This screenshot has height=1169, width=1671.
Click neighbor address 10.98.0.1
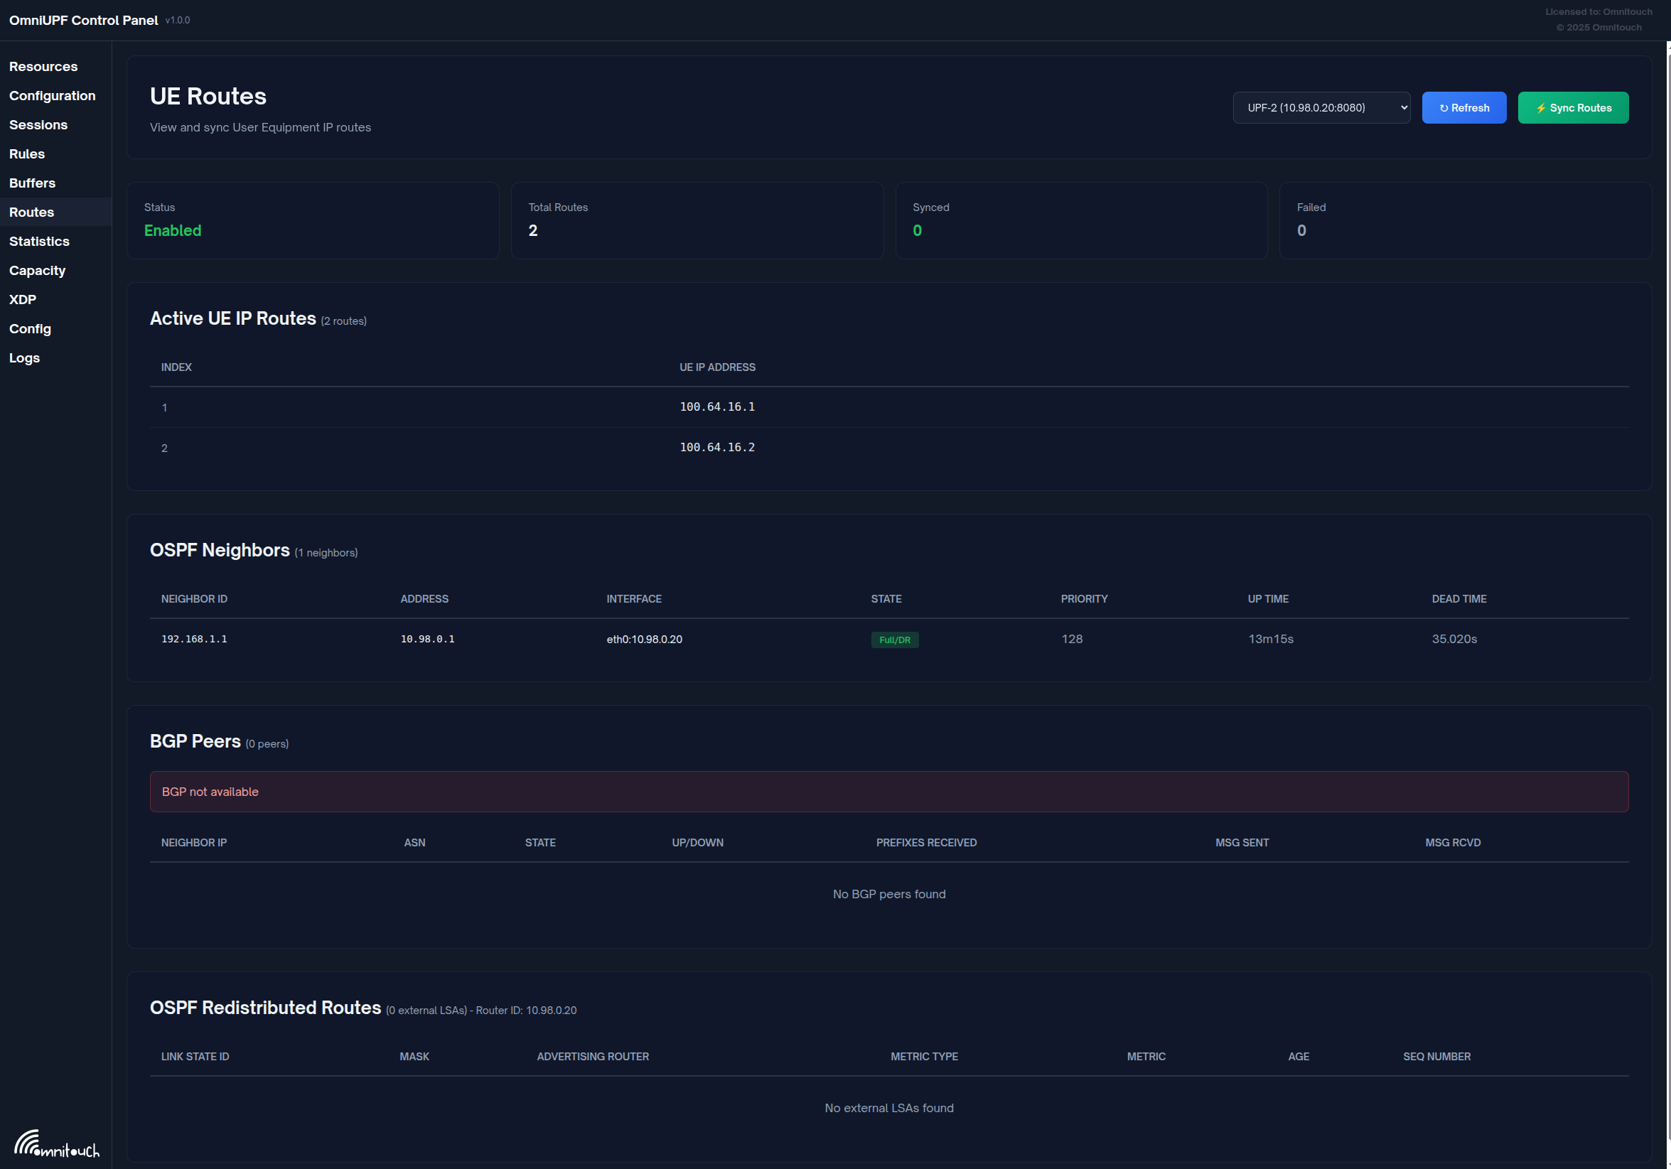[427, 639]
